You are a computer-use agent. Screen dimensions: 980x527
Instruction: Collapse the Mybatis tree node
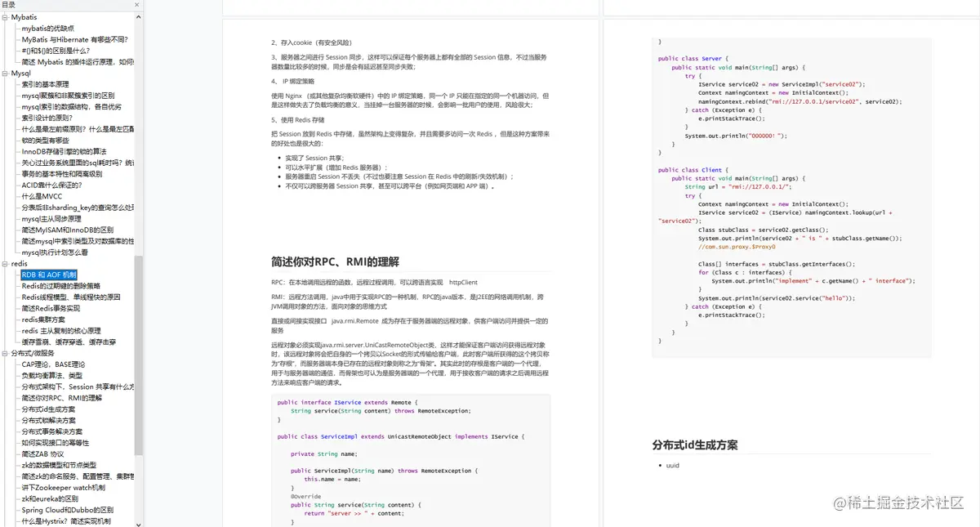pyautogui.click(x=7, y=16)
